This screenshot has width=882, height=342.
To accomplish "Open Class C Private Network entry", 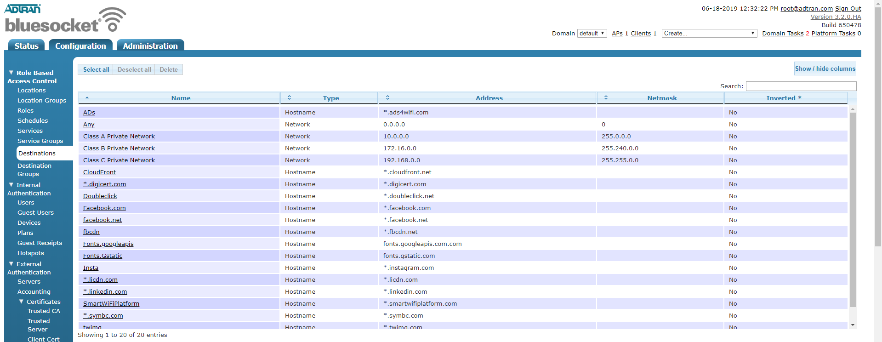I will click(x=119, y=160).
